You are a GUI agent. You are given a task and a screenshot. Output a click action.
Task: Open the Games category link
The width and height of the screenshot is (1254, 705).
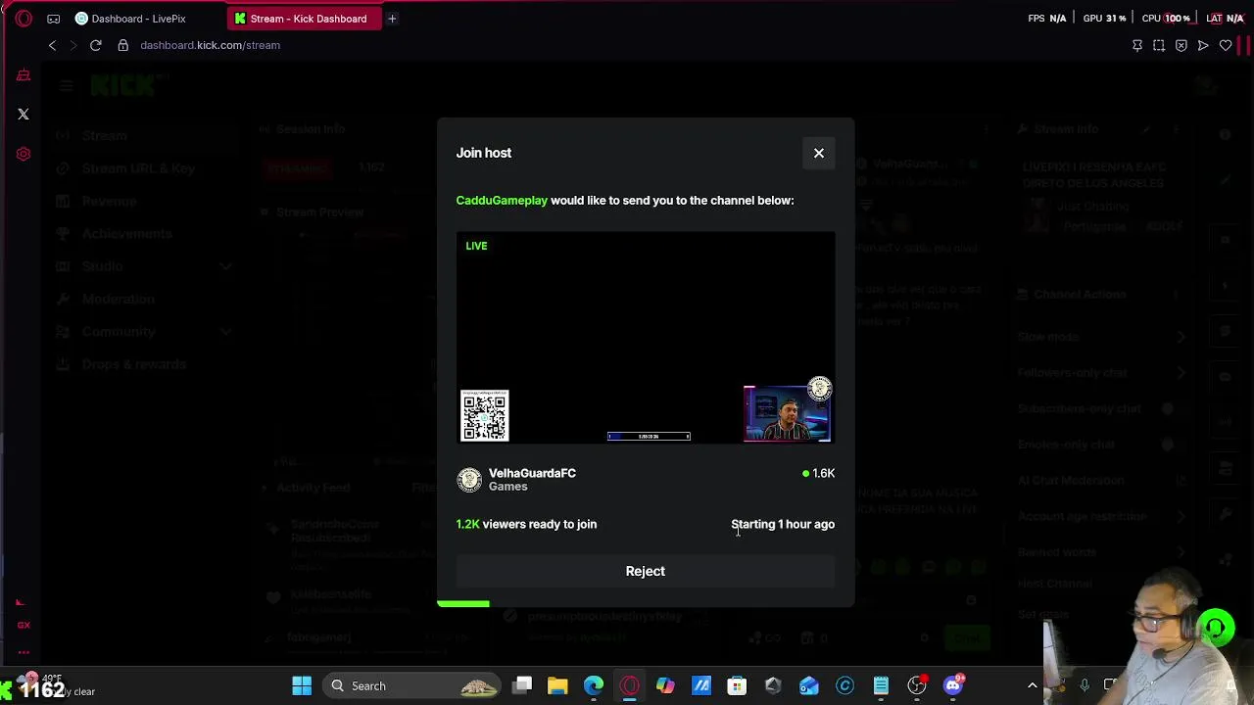pyautogui.click(x=507, y=487)
